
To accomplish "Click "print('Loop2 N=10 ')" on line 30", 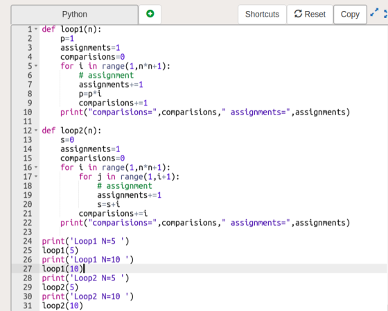I will [88, 296].
